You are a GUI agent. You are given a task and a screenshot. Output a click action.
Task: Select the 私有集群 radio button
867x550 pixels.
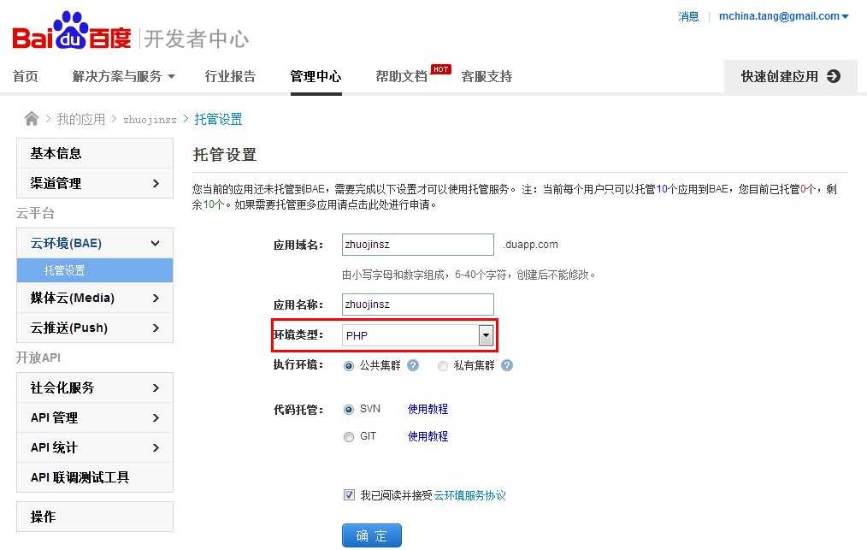[442, 365]
